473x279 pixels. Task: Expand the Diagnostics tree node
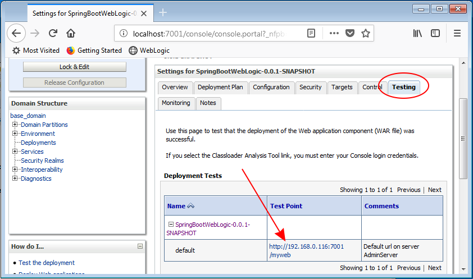15,179
